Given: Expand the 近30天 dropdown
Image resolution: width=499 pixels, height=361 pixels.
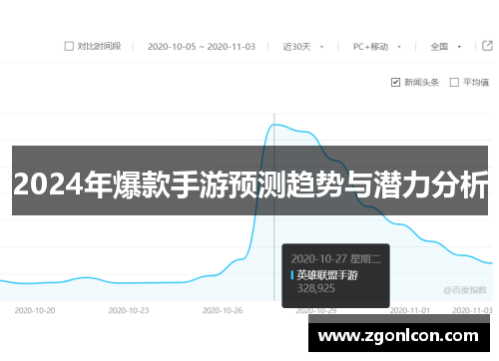Looking at the screenshot, I should coord(303,47).
